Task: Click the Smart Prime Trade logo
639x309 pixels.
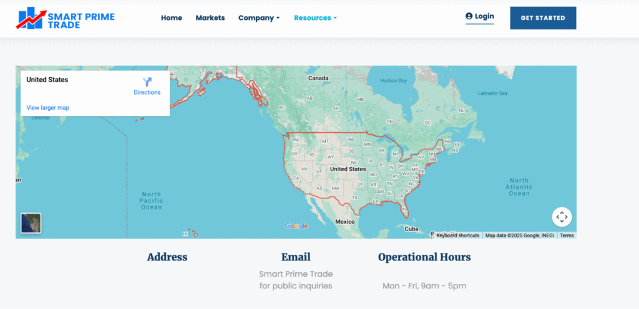Action: 66,18
